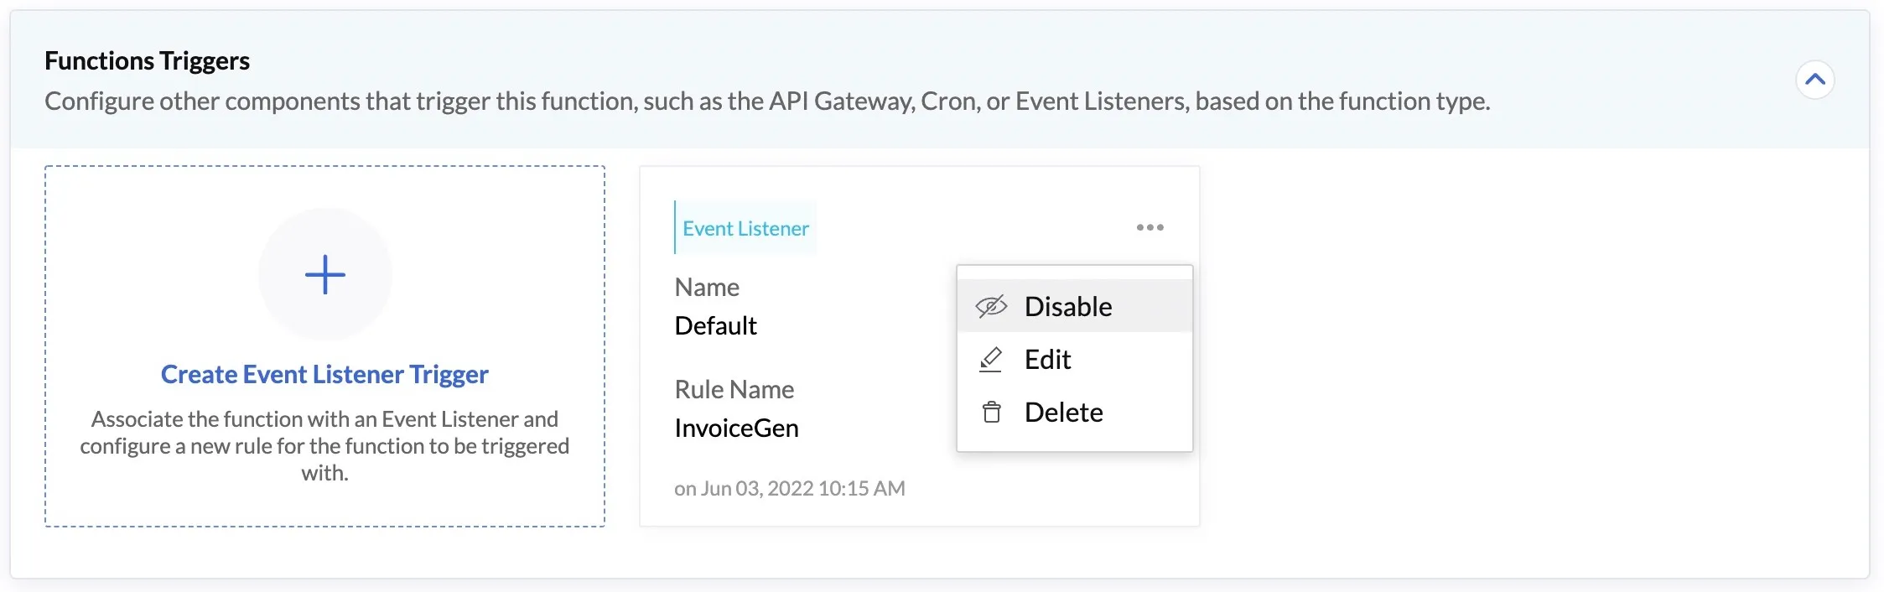Click the plus icon to add trigger
This screenshot has width=1884, height=592.
[x=324, y=274]
